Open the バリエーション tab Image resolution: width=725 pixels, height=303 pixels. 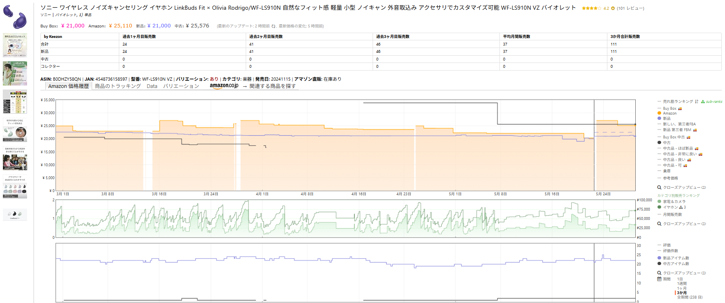point(181,86)
